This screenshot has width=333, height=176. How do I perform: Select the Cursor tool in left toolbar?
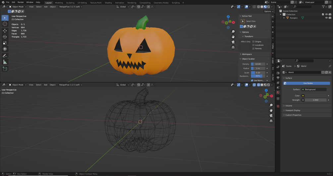5,24
